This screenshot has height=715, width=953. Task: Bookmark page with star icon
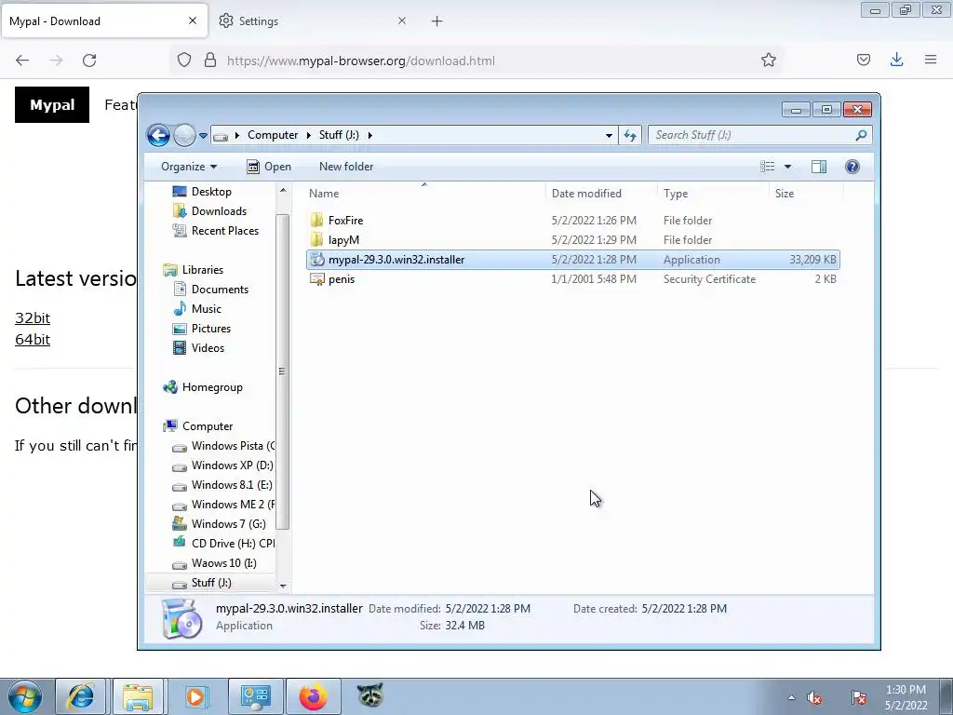(x=768, y=61)
